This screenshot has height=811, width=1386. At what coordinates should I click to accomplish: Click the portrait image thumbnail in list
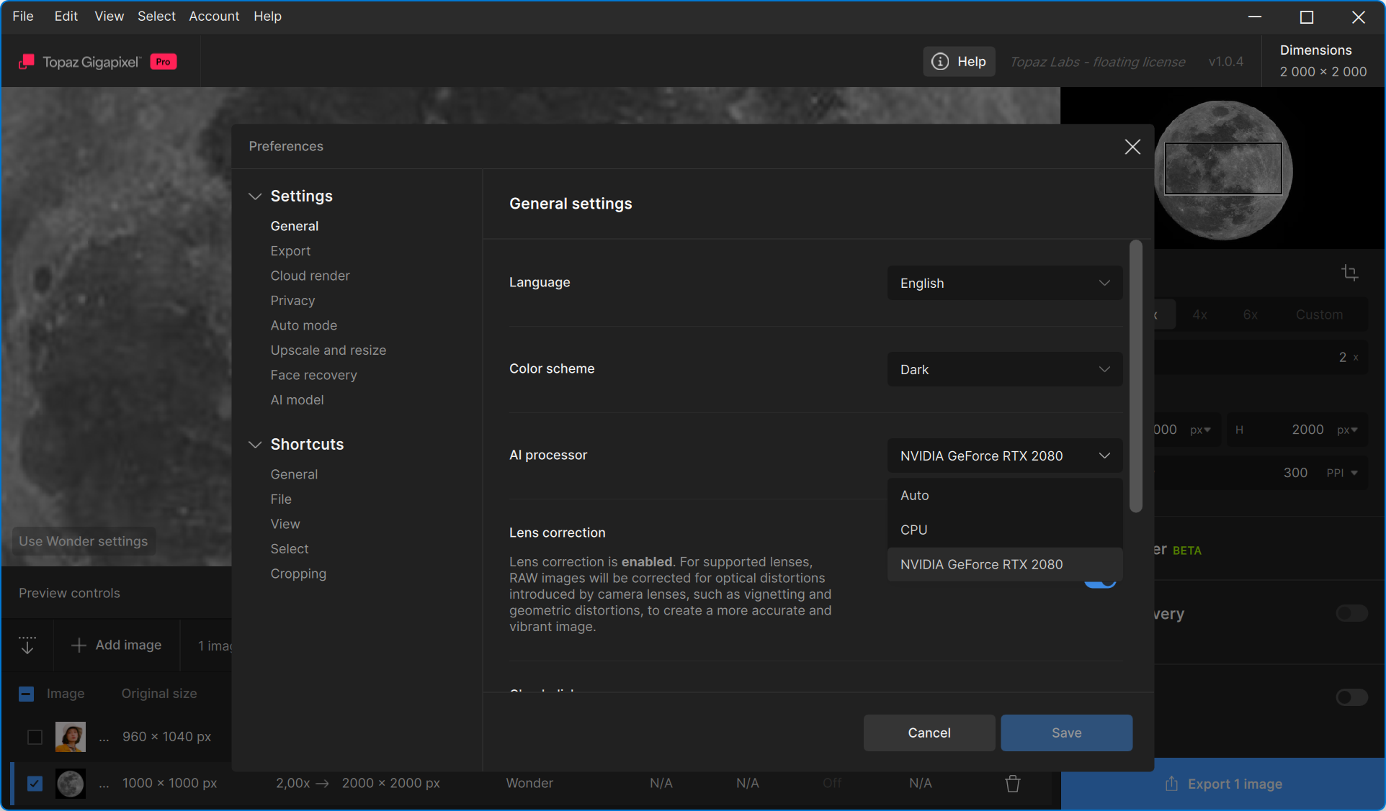pos(71,737)
